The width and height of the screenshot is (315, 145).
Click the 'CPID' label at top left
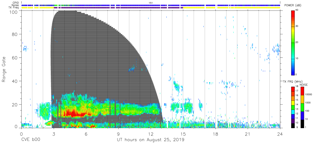tap(15, 3)
